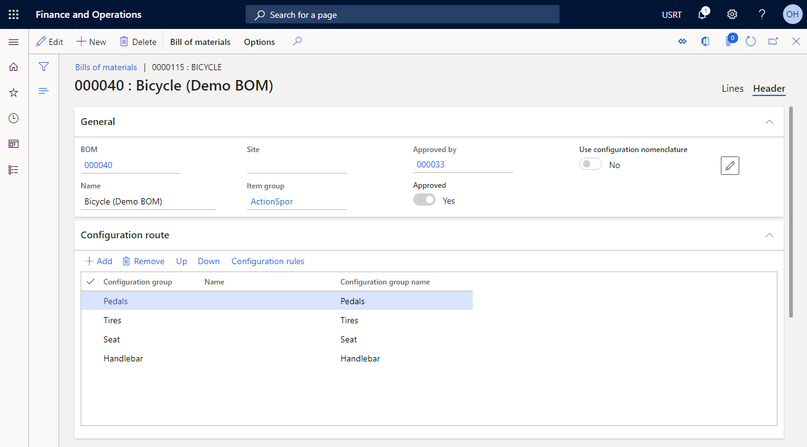Move row Up
Image resolution: width=807 pixels, height=447 pixels.
182,261
